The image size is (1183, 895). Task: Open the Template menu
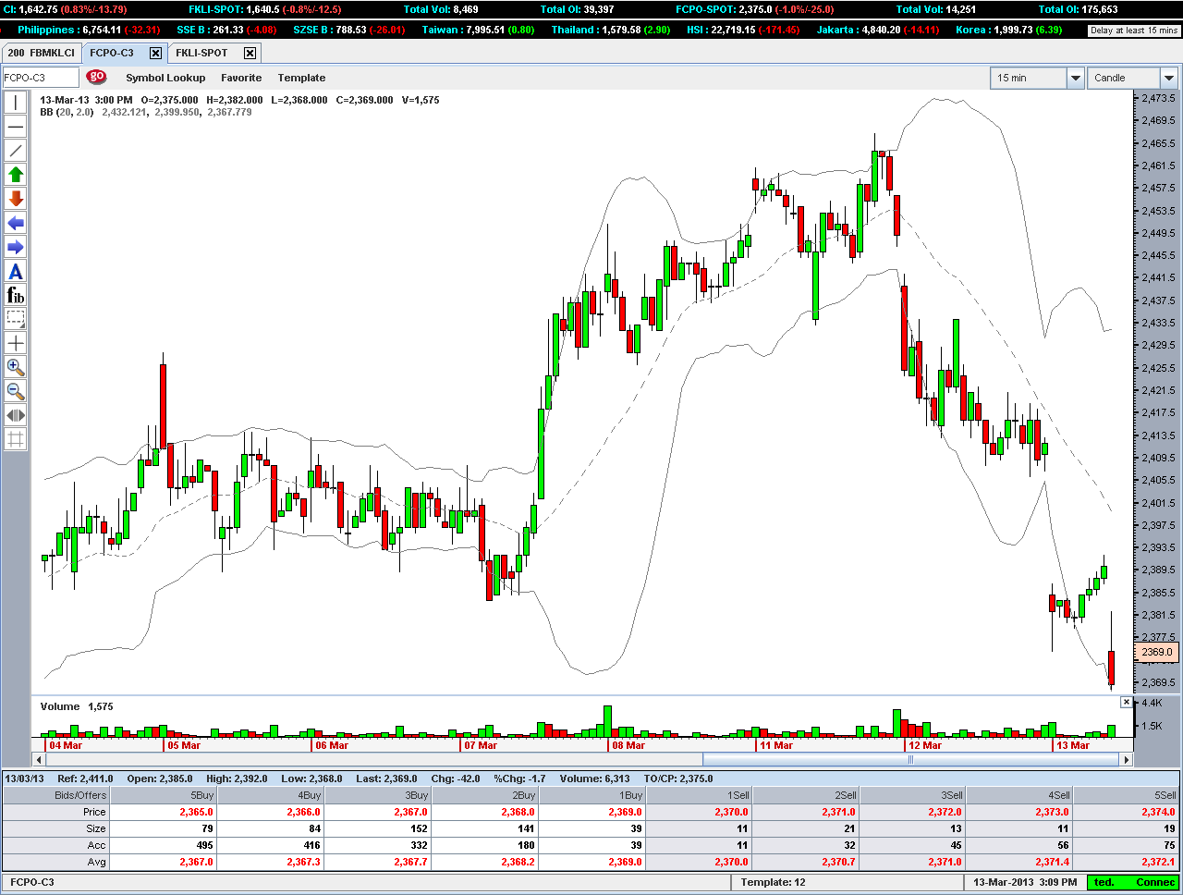coord(301,78)
